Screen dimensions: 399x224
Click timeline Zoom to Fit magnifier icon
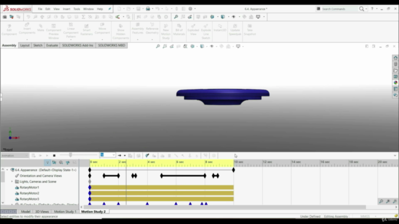381,202
